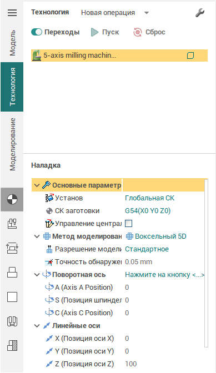Switch to the Моделирование tab
Image resolution: width=216 pixels, height=373 pixels.
click(12, 144)
